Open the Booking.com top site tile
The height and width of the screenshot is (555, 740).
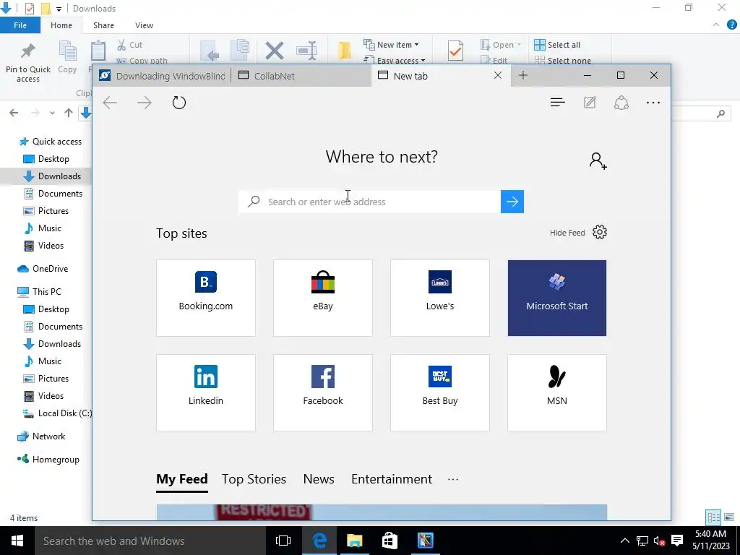point(206,298)
